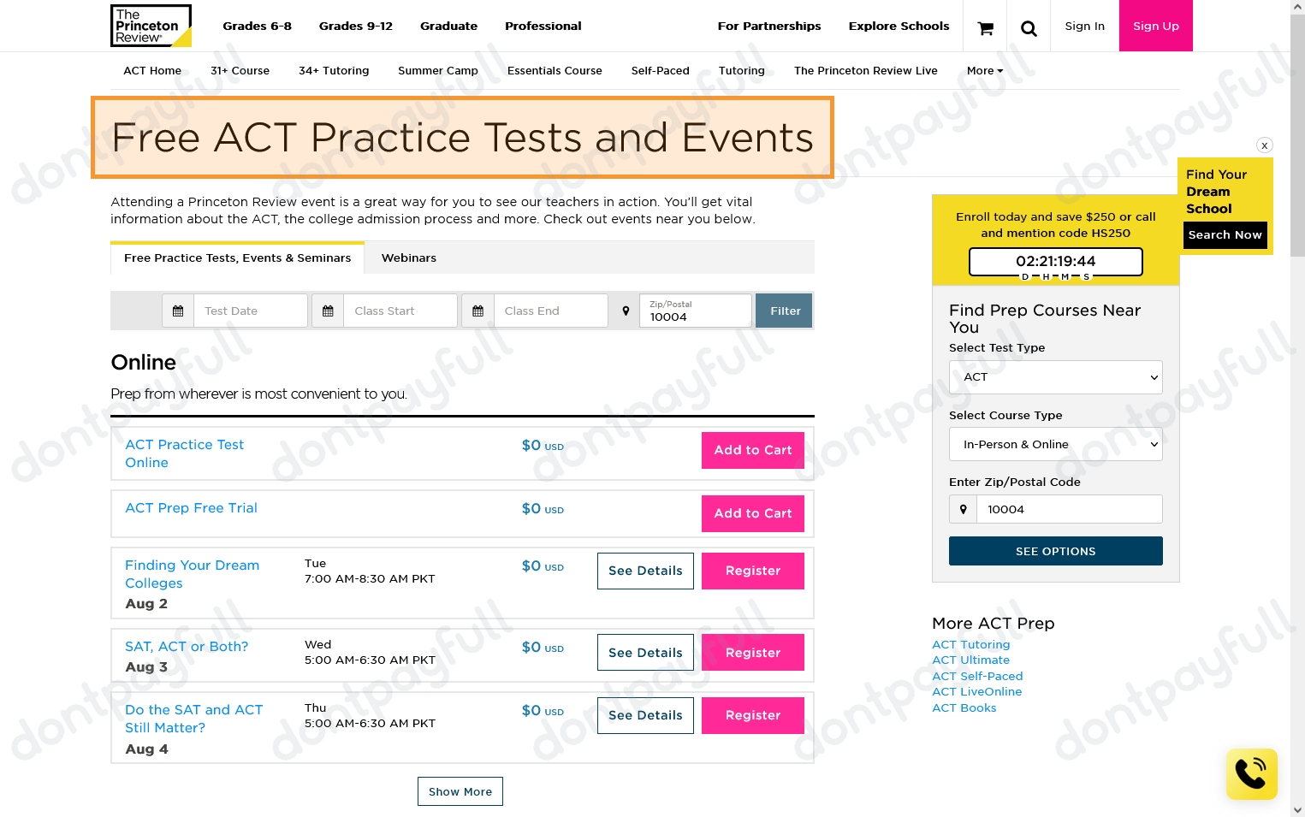Open the Select Course Type dropdown
Viewport: 1305px width, 817px height.
point(1056,444)
